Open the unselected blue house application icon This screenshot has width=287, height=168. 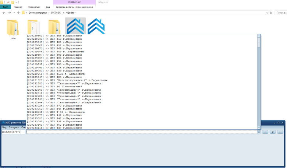[x=96, y=26]
